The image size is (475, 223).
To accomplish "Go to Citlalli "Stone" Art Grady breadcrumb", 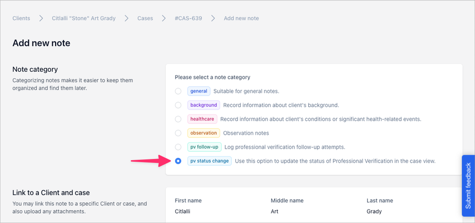I will [x=84, y=19].
